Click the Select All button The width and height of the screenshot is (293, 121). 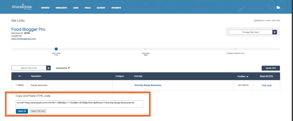[22, 111]
